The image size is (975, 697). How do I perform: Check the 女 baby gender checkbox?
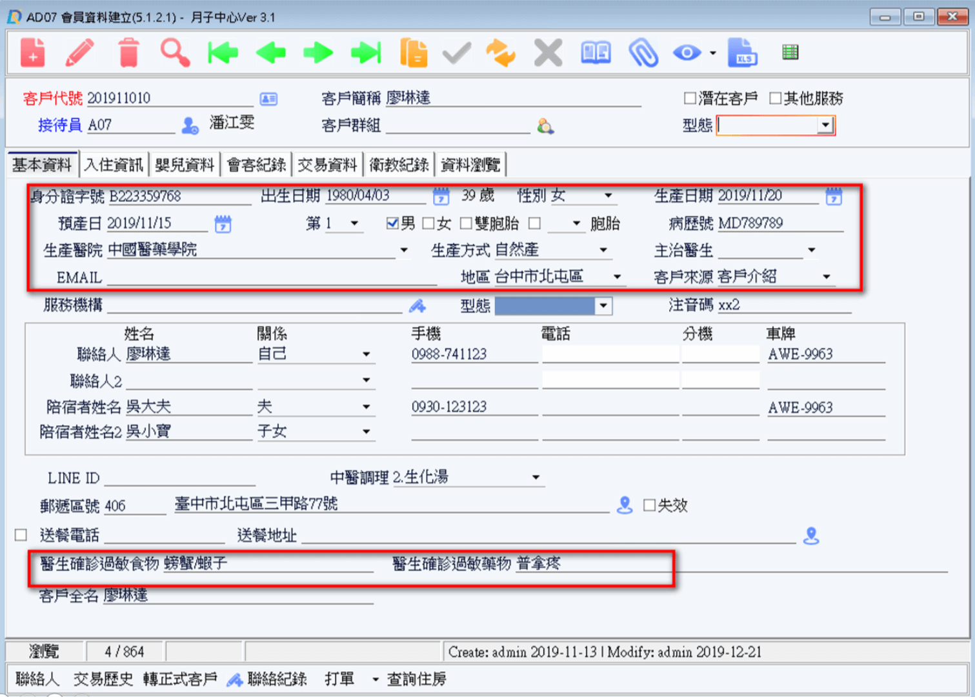pos(428,223)
